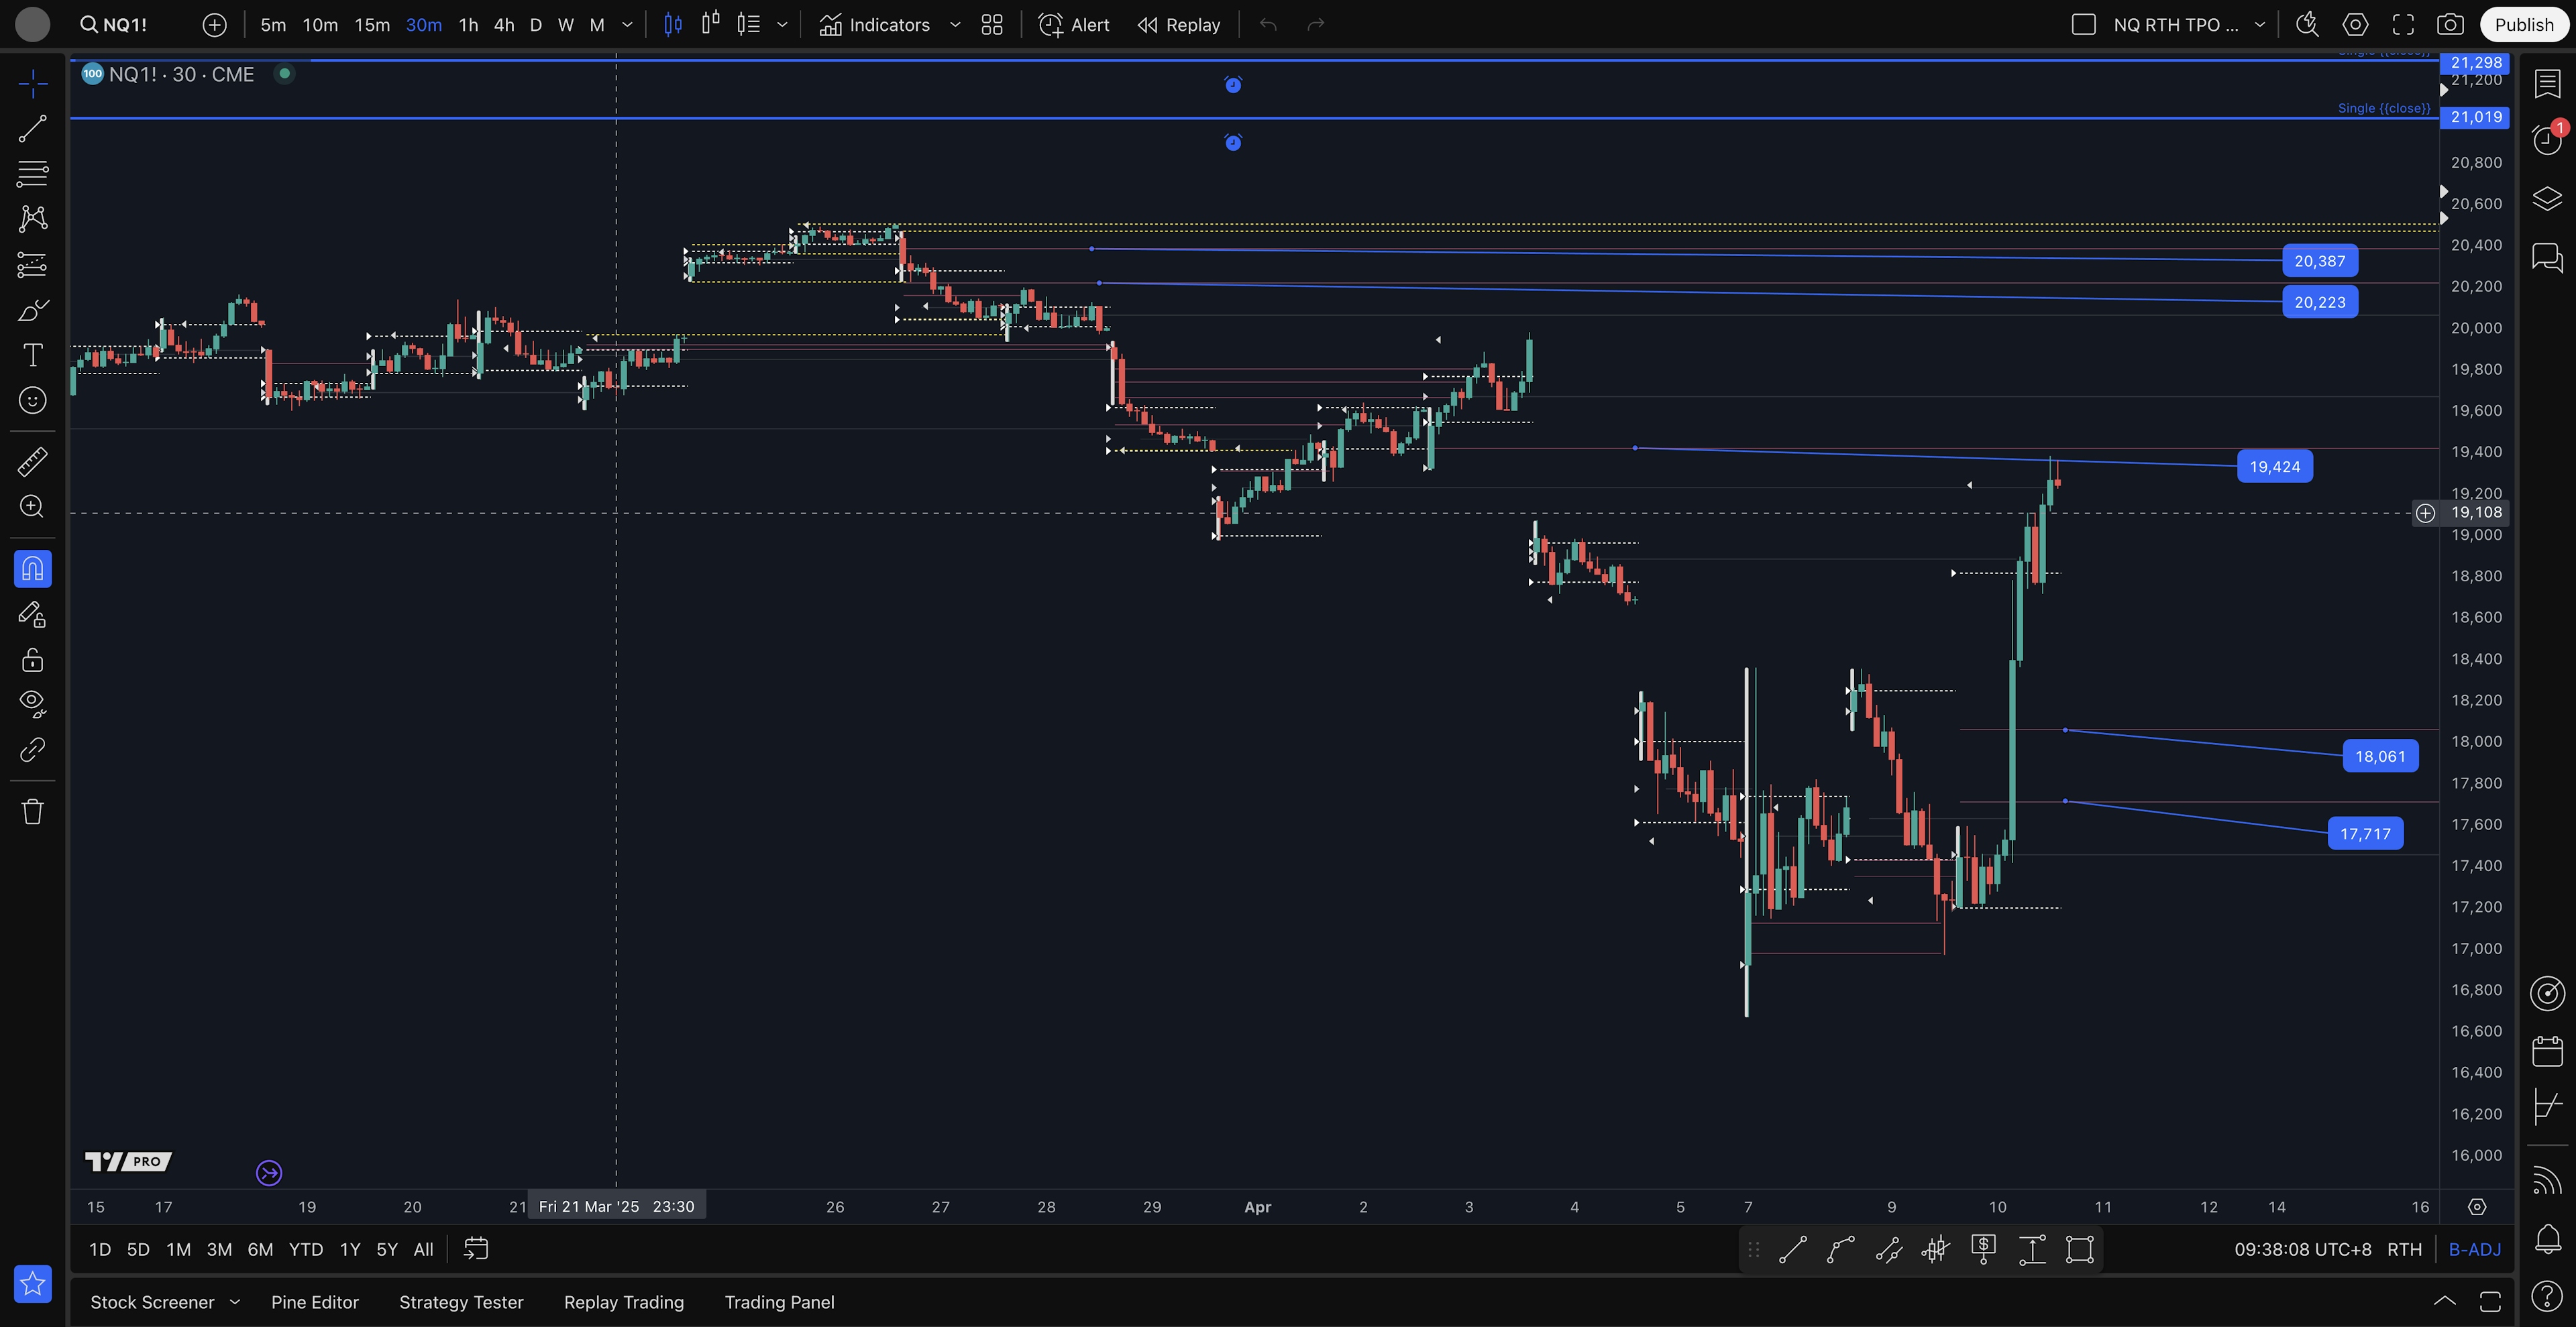Open the Pine Editor tab

(314, 1302)
